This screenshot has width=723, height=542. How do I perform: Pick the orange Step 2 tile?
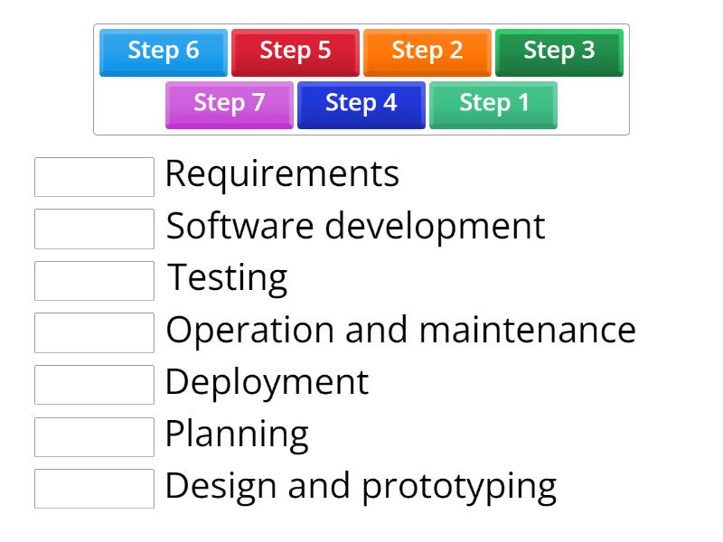click(x=427, y=52)
